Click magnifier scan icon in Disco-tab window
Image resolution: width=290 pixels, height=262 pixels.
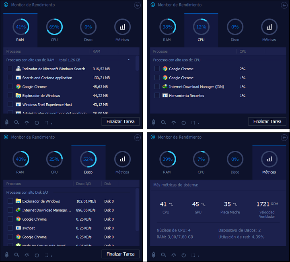(16, 255)
